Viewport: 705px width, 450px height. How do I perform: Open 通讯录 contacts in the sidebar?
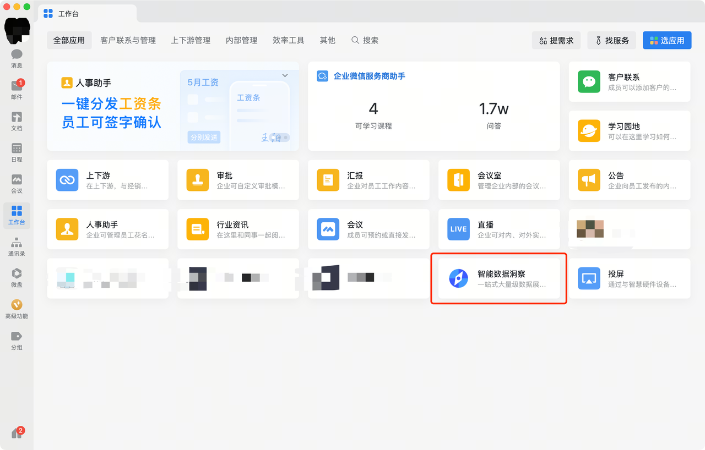[x=17, y=246]
